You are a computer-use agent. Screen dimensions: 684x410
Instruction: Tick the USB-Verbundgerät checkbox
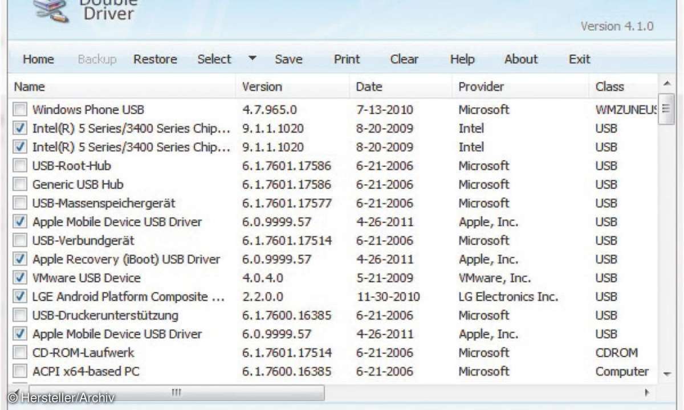click(x=20, y=240)
